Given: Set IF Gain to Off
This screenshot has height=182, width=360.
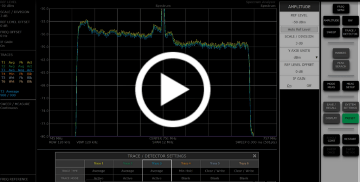Looking at the screenshot, I should pos(309,86).
